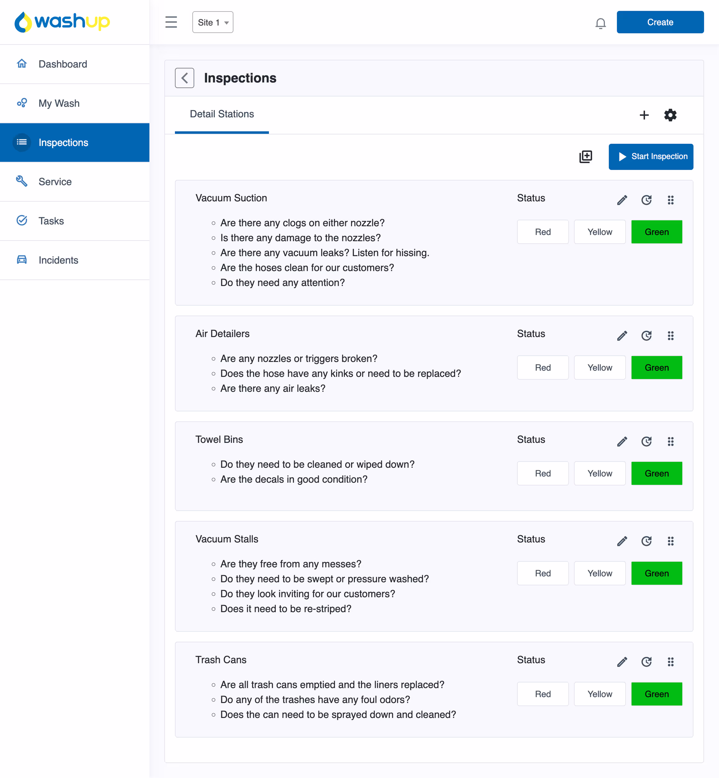
Task: Set Air Detailers status to Yellow
Action: click(x=599, y=368)
